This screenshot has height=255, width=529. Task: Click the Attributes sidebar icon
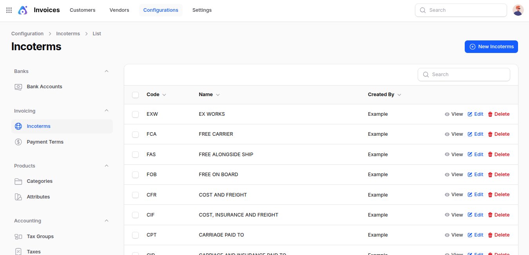point(18,197)
